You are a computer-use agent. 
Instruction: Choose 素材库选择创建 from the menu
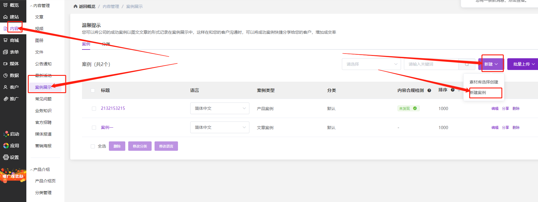pyautogui.click(x=484, y=82)
